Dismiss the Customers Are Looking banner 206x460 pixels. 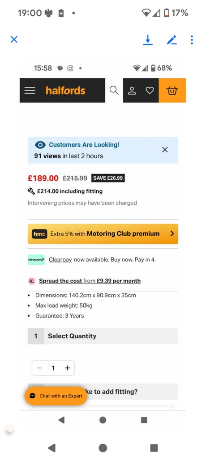pyautogui.click(x=165, y=150)
